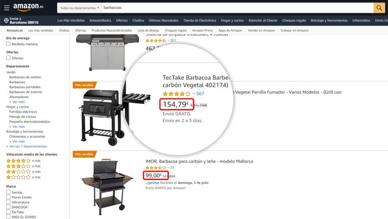The image size is (388, 219).
Task: Expand Ver los 7 departamentos
Action: 26,146
